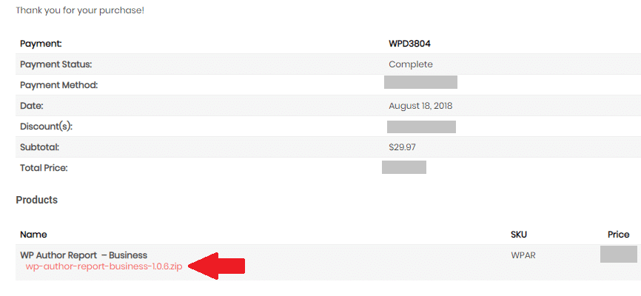
Task: Click the redacted Total Price value
Action: point(404,167)
